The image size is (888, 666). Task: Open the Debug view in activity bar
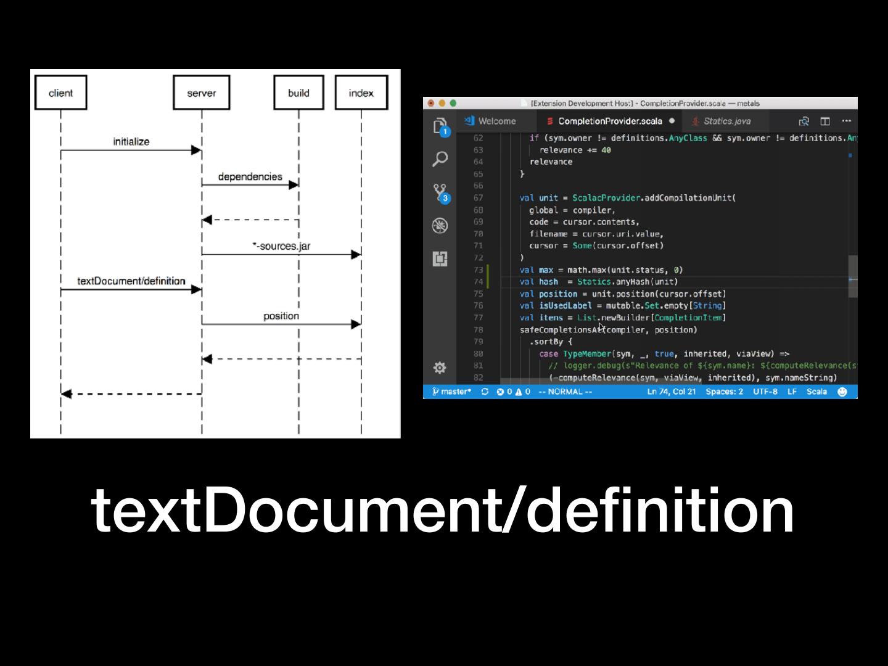pyautogui.click(x=440, y=226)
